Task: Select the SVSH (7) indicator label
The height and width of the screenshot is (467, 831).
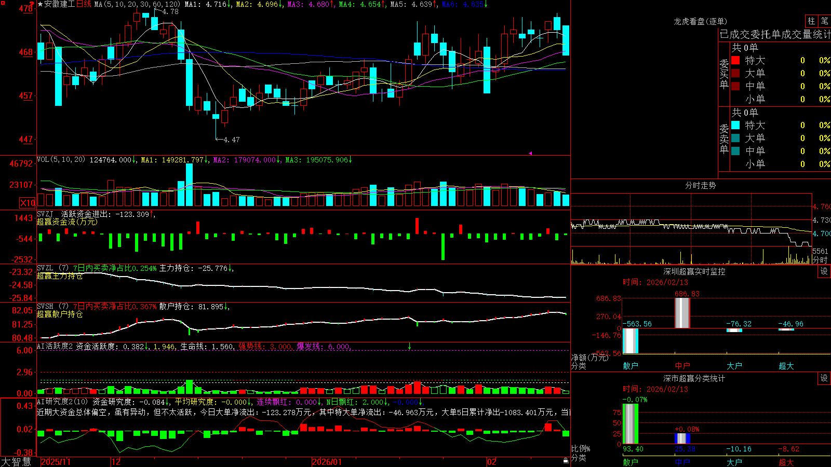Action: point(52,307)
